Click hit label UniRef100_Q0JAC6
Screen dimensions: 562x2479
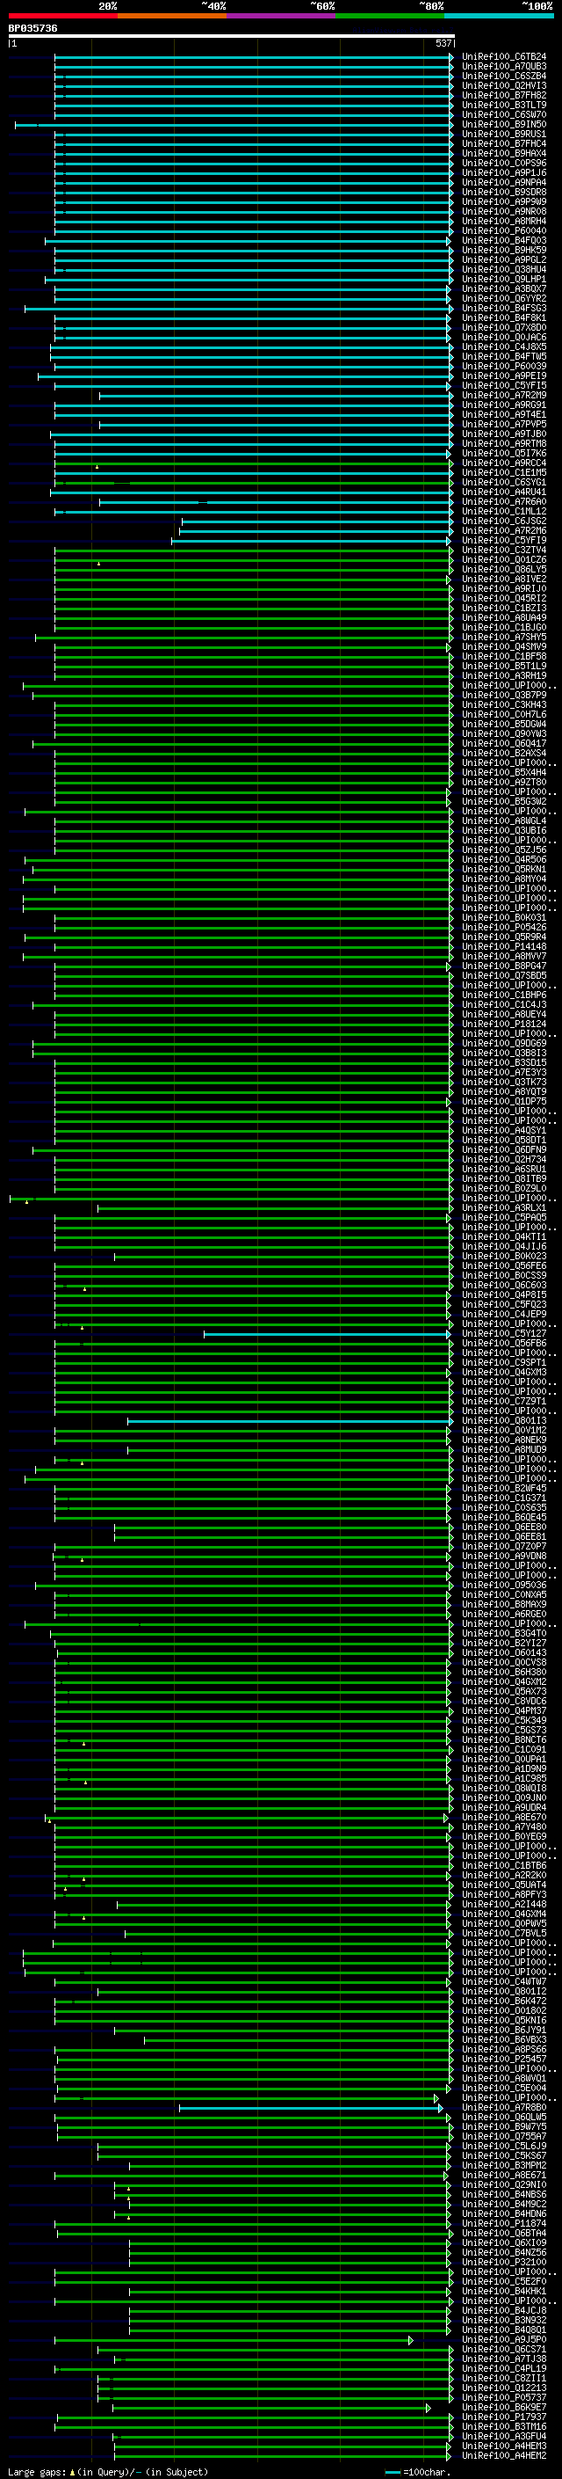tap(504, 337)
